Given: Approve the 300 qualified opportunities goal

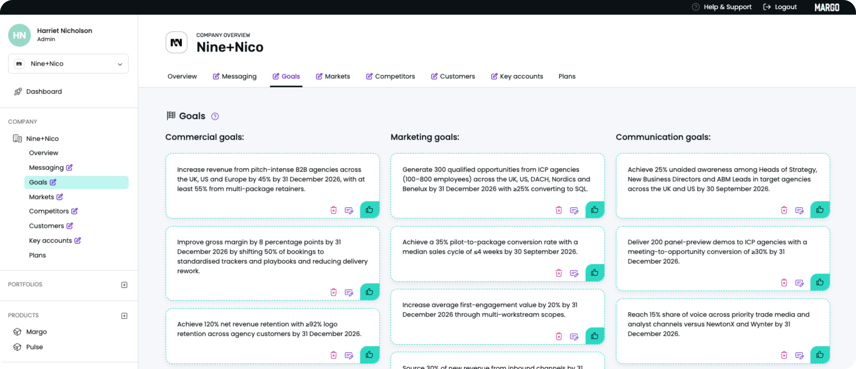Looking at the screenshot, I should (595, 210).
